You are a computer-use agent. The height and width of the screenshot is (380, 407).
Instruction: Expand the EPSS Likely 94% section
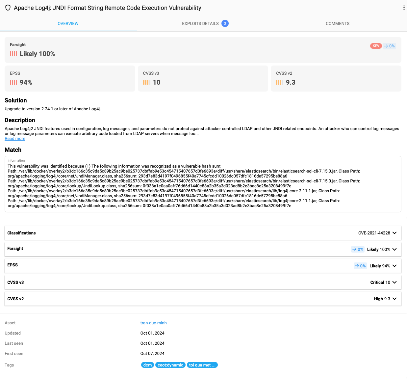394,266
